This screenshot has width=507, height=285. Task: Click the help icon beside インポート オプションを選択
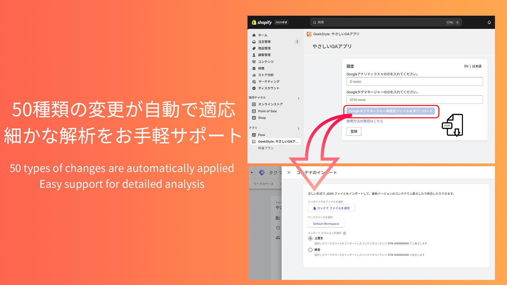point(344,233)
